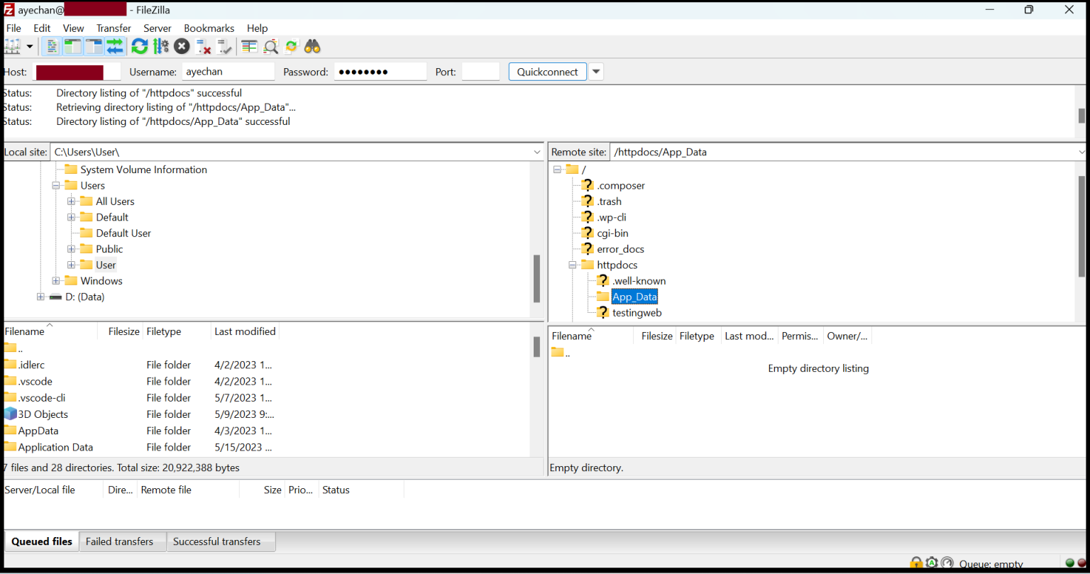
Task: Open the Bookmarks menu
Action: coord(209,28)
